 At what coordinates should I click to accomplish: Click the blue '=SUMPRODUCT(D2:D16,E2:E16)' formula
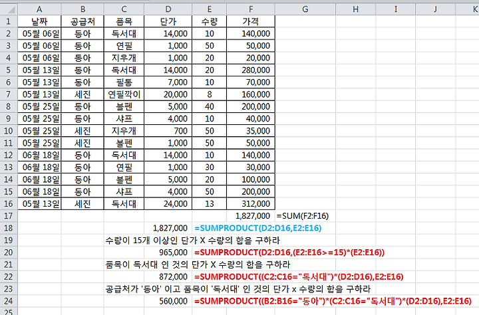258,228
